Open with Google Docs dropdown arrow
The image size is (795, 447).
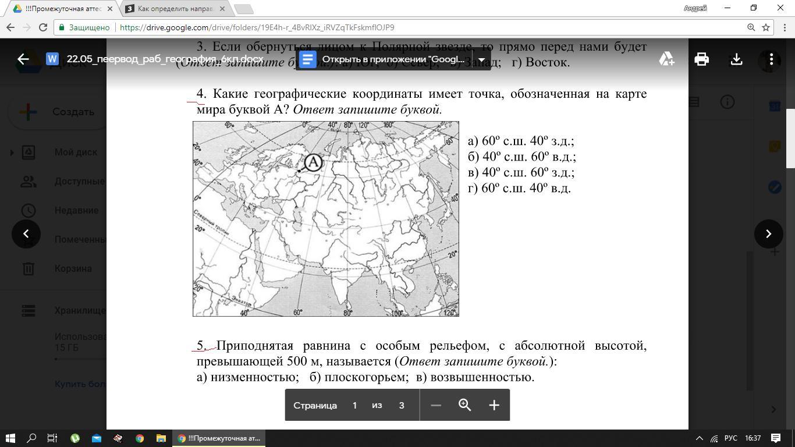point(481,59)
